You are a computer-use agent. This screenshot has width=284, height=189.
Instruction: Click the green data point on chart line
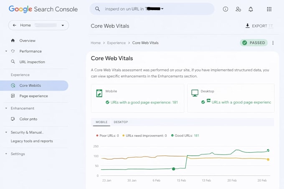(173, 169)
